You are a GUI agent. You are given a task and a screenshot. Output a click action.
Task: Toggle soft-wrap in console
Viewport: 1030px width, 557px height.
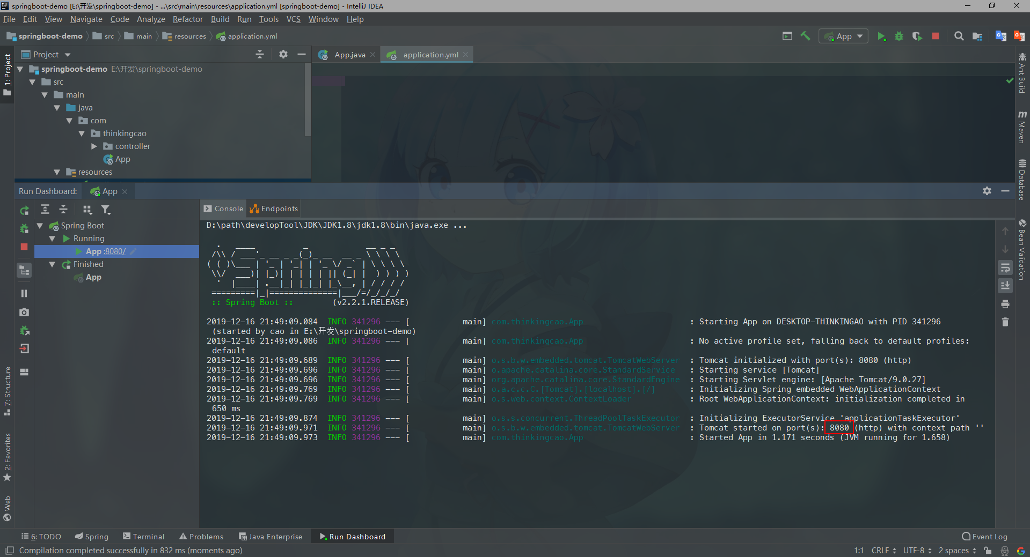[x=1005, y=268]
